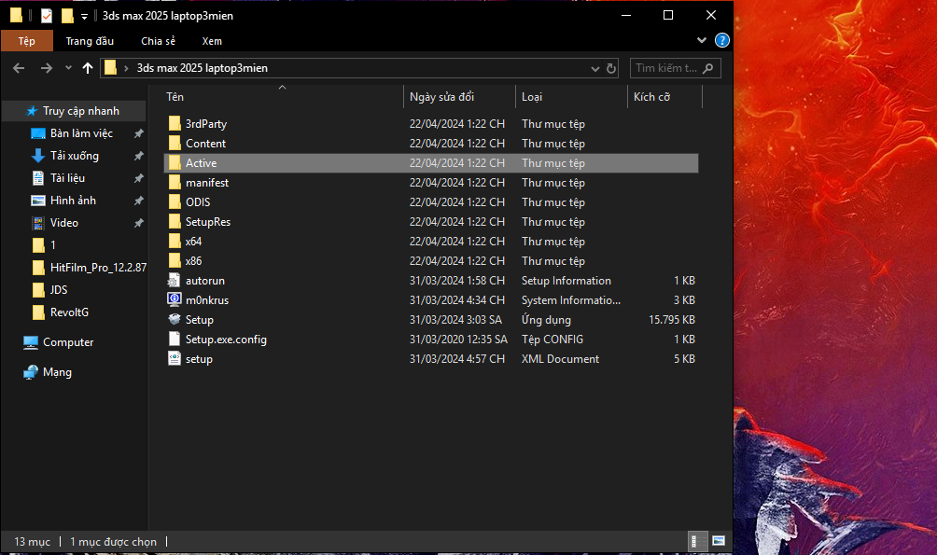Go up one folder with Up arrow

coord(88,68)
